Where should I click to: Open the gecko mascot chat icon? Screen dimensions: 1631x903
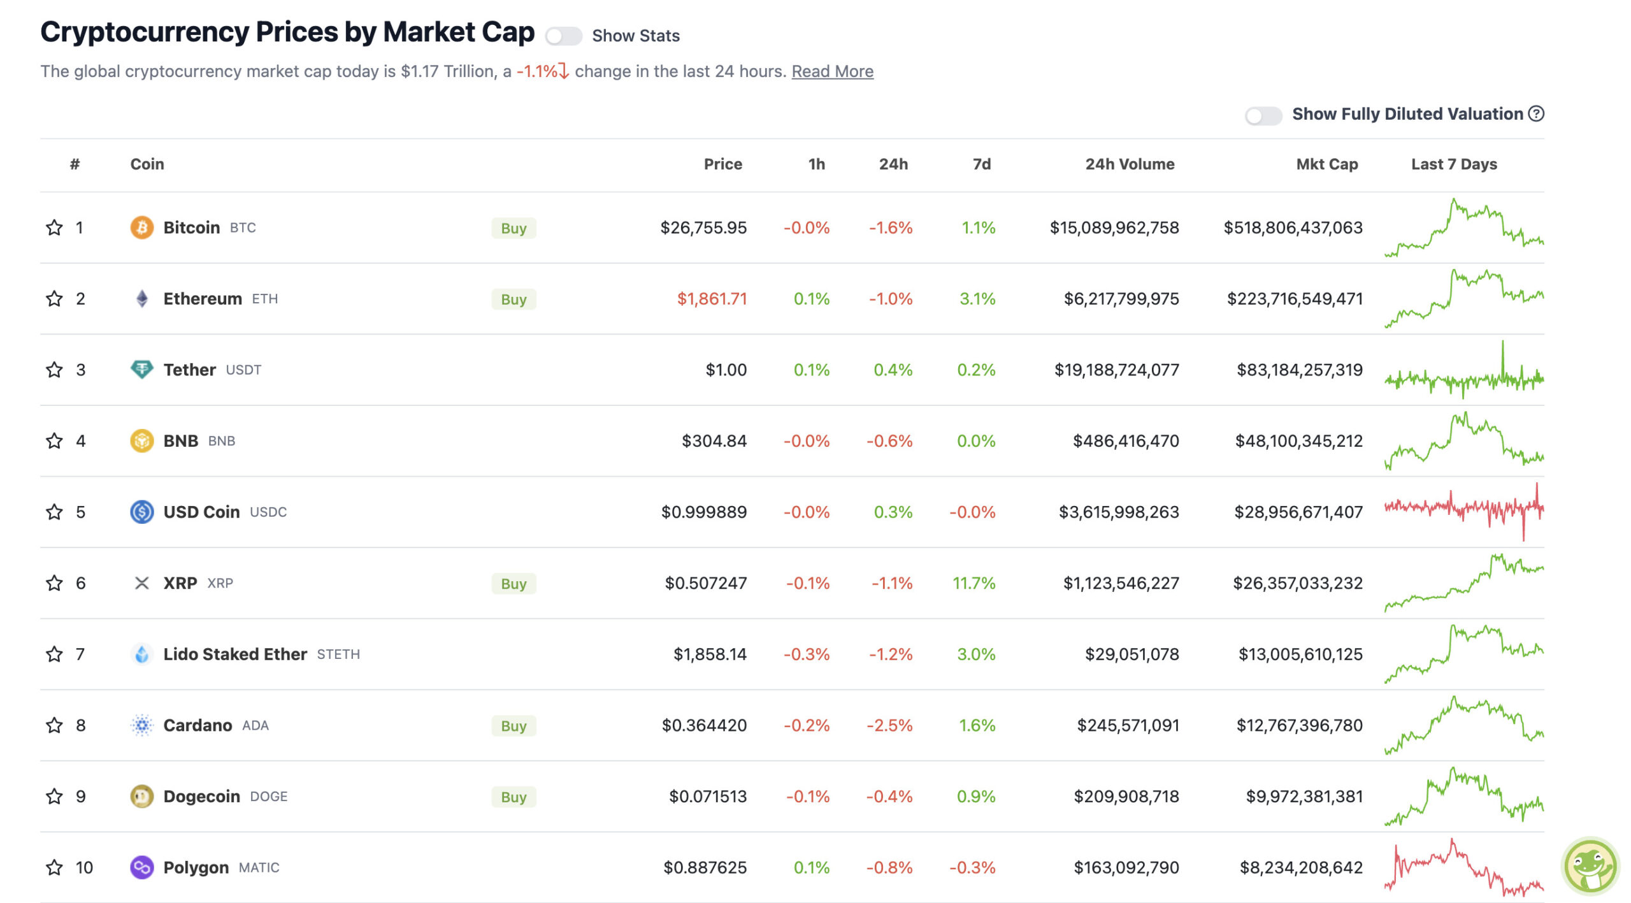pyautogui.click(x=1590, y=867)
